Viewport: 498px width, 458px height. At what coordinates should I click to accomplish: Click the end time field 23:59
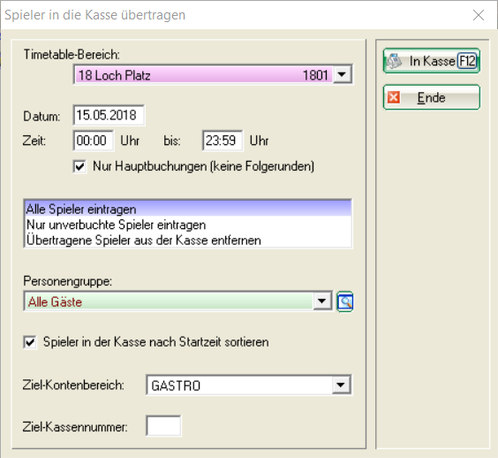point(223,141)
